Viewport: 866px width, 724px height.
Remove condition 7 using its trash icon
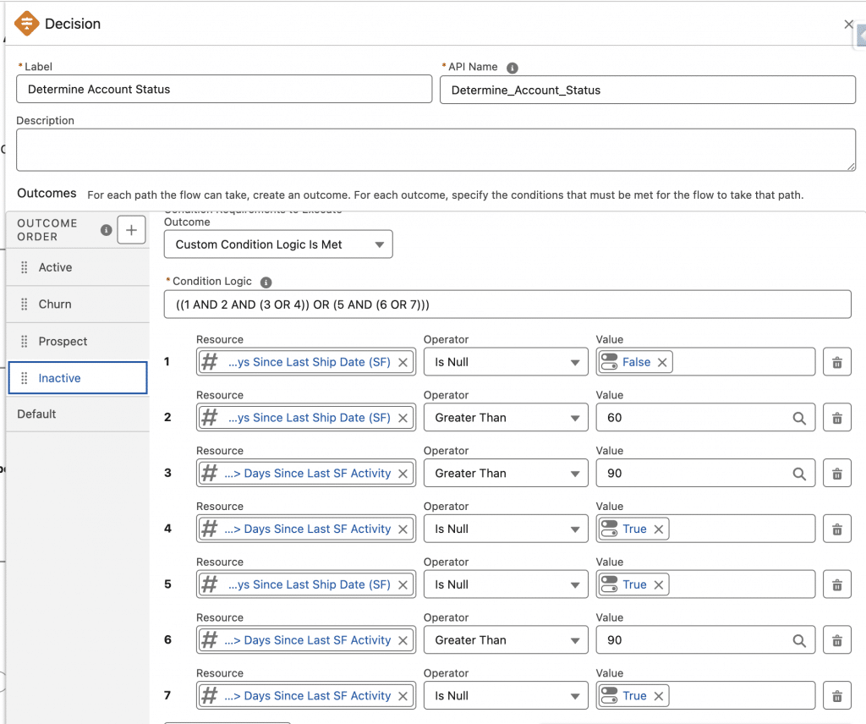(836, 696)
